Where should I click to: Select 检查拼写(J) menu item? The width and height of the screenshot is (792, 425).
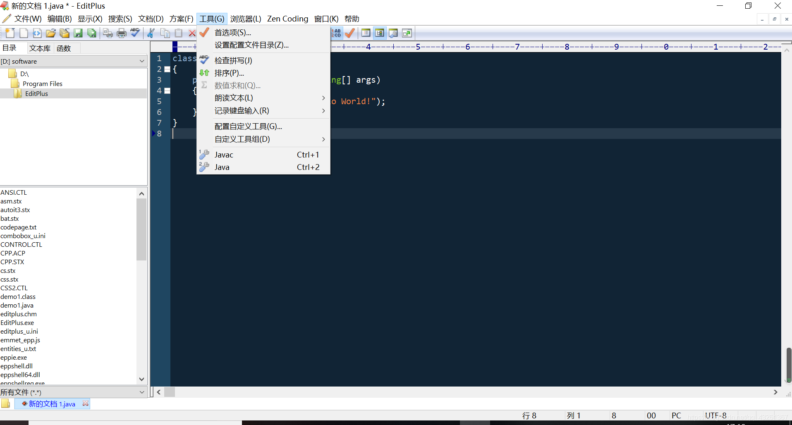[x=263, y=60]
